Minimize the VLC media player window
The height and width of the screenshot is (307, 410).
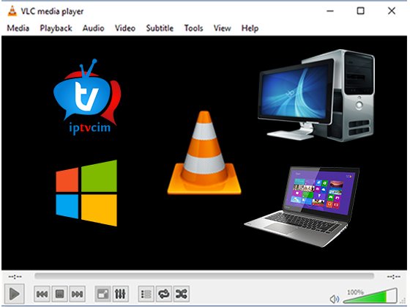(330, 11)
